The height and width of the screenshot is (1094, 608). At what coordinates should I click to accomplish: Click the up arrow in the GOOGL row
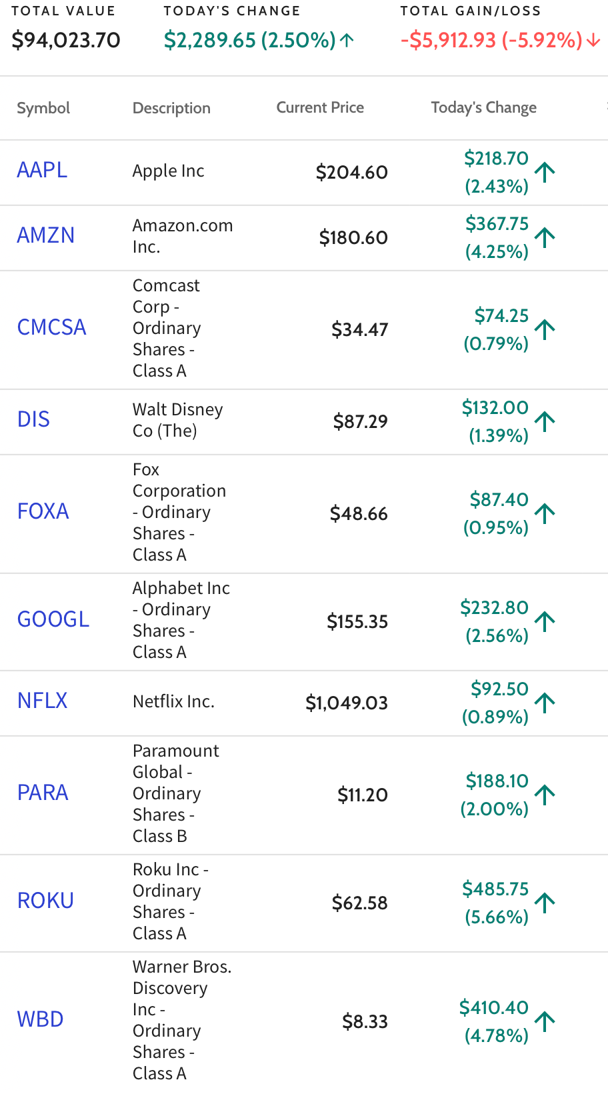545,621
